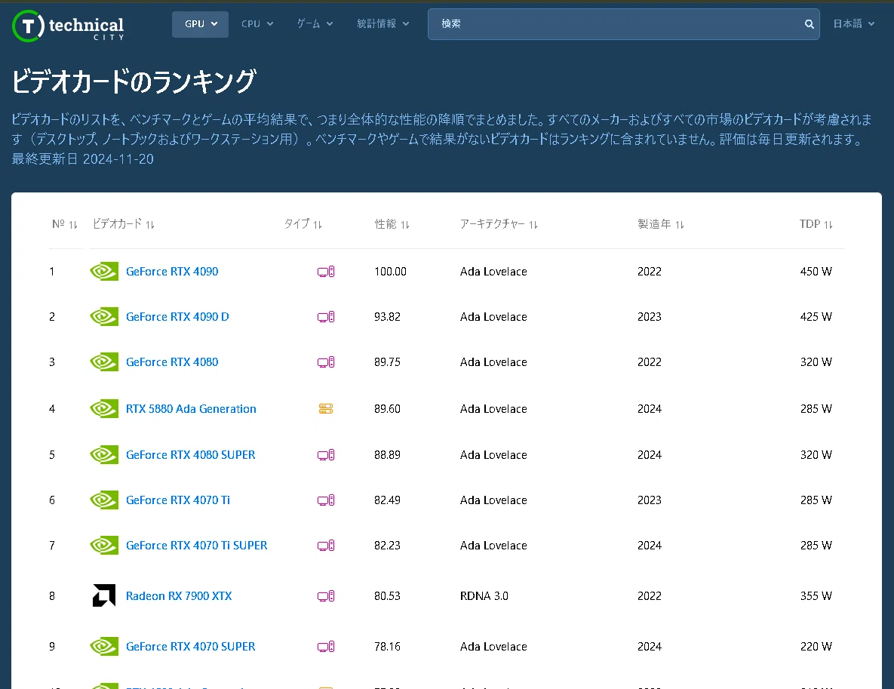Click NVIDIA logo beside GeForce RTX 4070 Ti SUPER
This screenshot has height=689, width=894.
pos(104,546)
